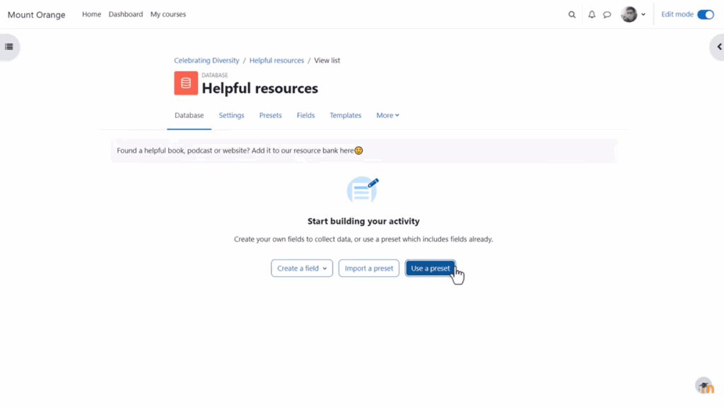Image resolution: width=724 pixels, height=409 pixels.
Task: Open the search icon in top bar
Action: (x=572, y=14)
